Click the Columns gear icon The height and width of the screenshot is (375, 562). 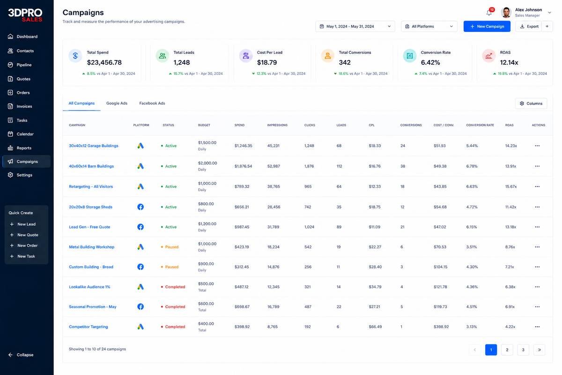tap(522, 104)
